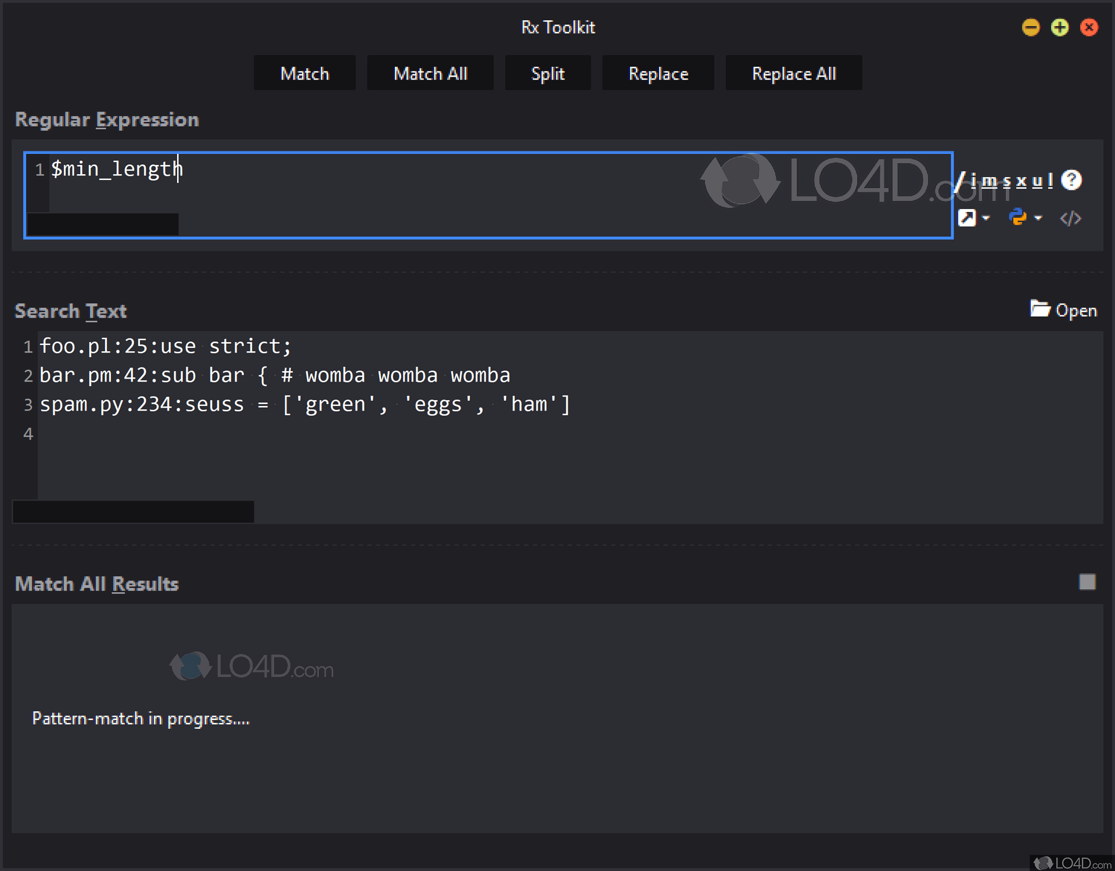Click the Replace All button
1115x871 pixels.
(793, 73)
